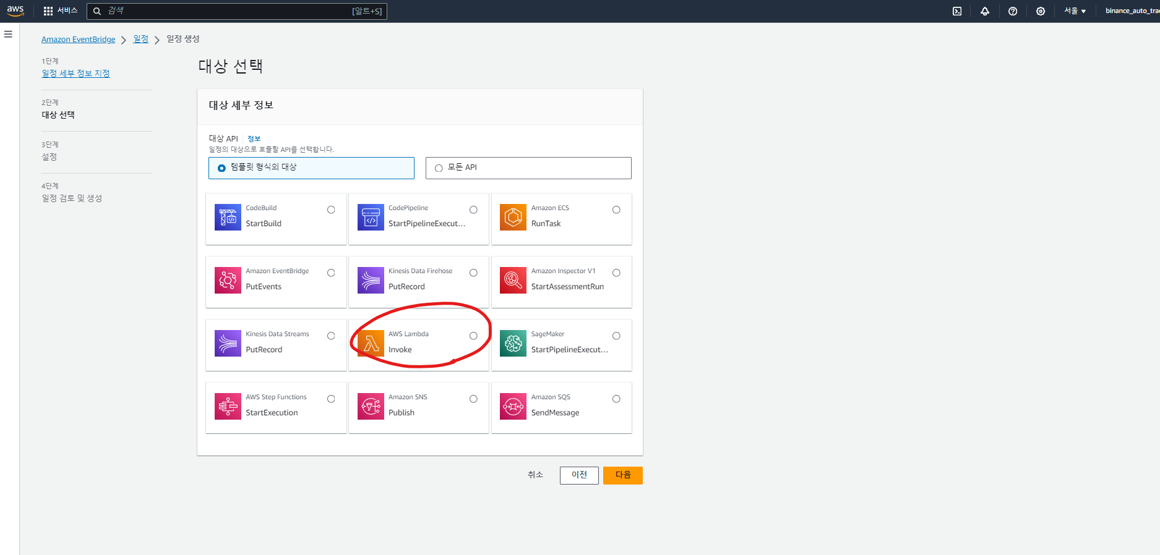The height and width of the screenshot is (555, 1160).
Task: Select Kinesis Data Firehose PutRecord radio button
Action: point(473,273)
